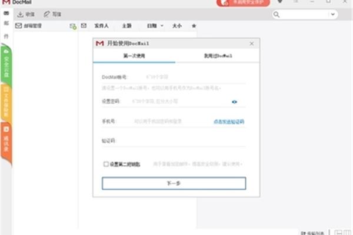Image resolution: width=353 pixels, height=235 pixels.
Task: Expand the search box dropdown arrow
Action: pyautogui.click(x=333, y=14)
